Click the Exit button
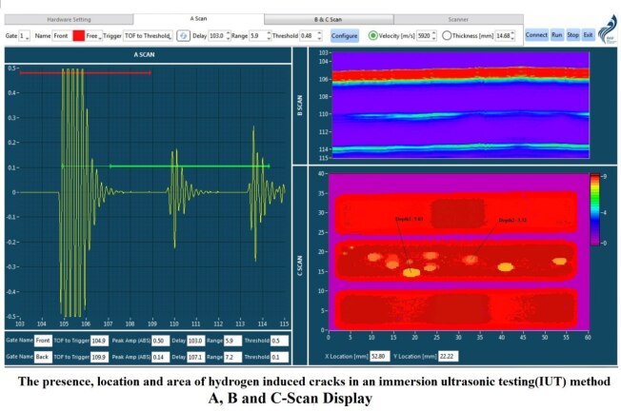Viewport: 621px width, 411px height. coord(588,35)
